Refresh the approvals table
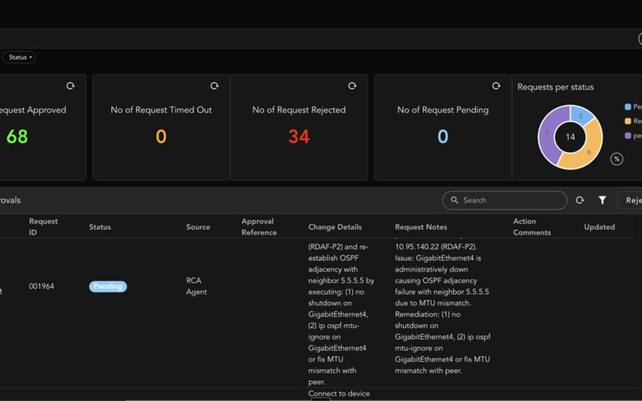 (580, 200)
